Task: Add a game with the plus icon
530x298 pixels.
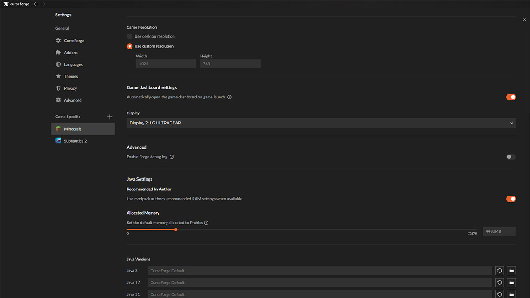Action: (110, 117)
